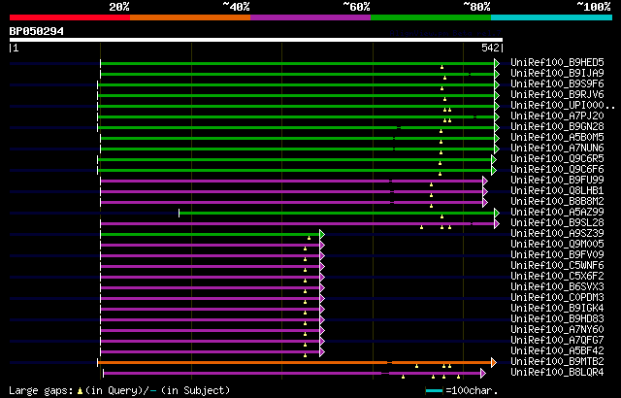621x398 pixels.
Task: Select the UniRef100_B9FV09 label
Action: 557,254
